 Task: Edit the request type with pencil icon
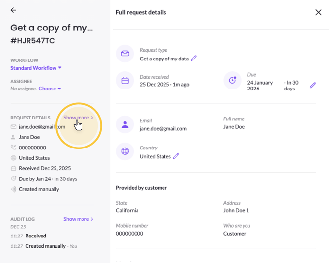(x=193, y=59)
